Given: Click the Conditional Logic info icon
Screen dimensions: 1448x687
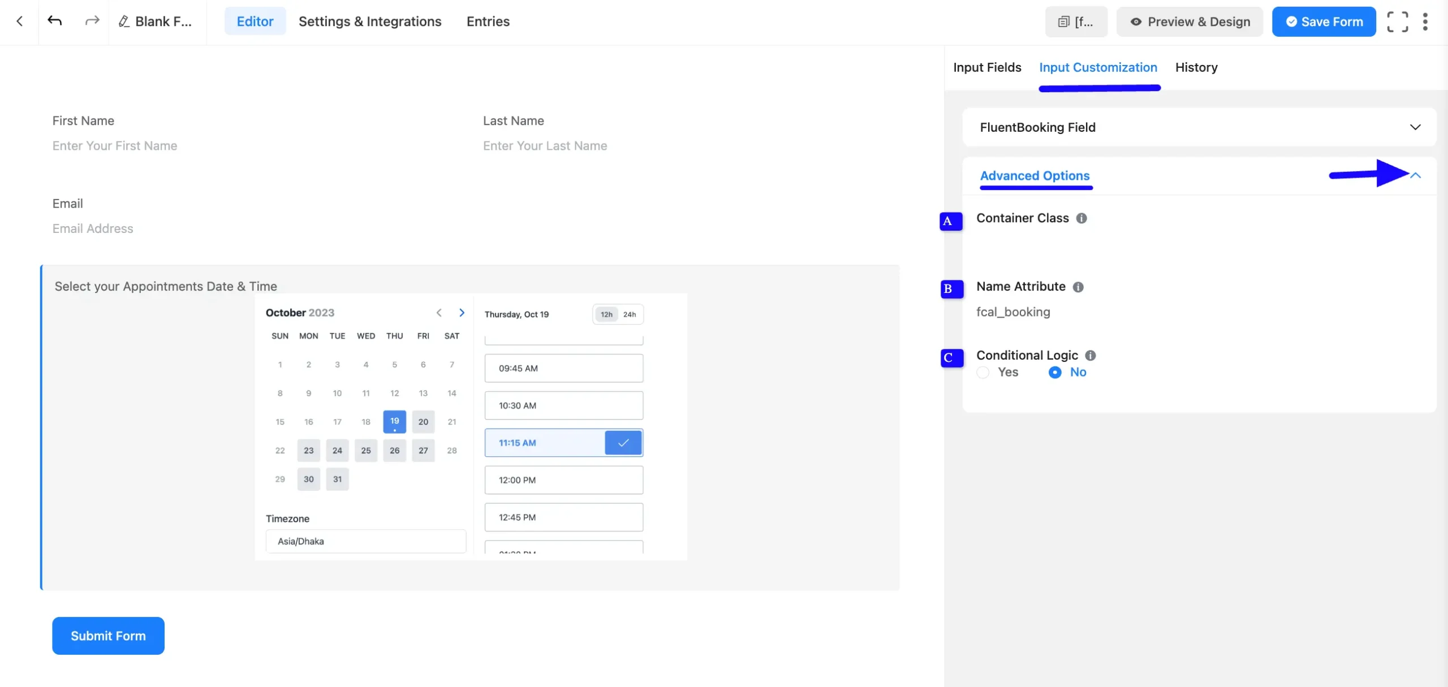Looking at the screenshot, I should 1091,356.
